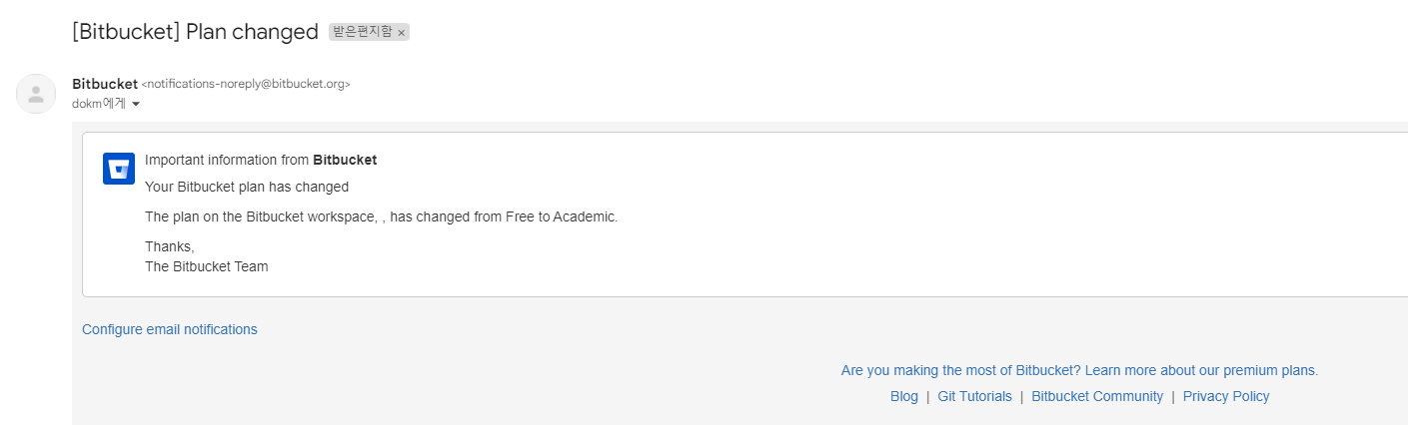Visit the Git Tutorials footer link
Image resolution: width=1408 pixels, height=425 pixels.
click(x=974, y=396)
